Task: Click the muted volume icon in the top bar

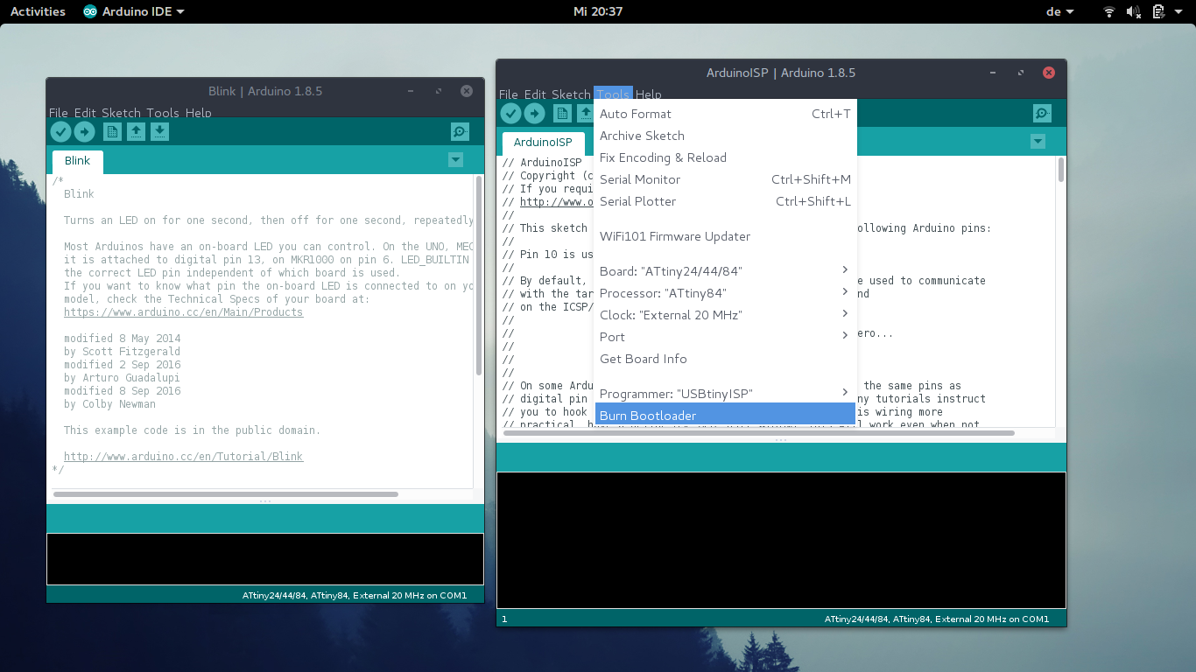Action: (x=1134, y=11)
